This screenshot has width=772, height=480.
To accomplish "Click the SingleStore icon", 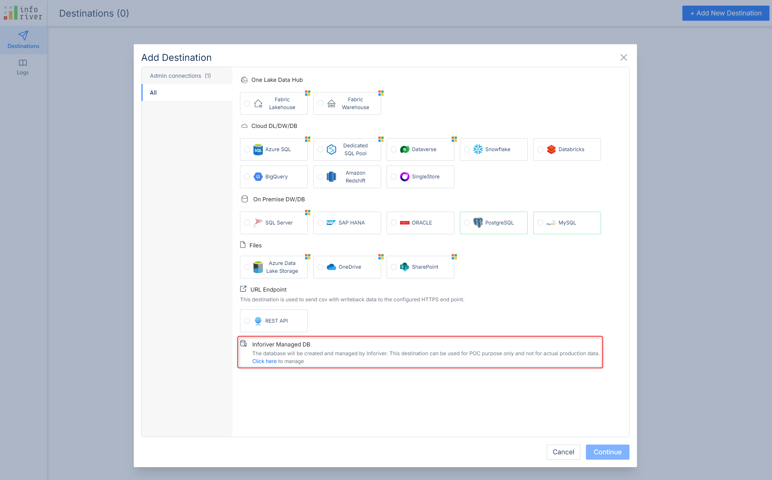I will point(405,177).
